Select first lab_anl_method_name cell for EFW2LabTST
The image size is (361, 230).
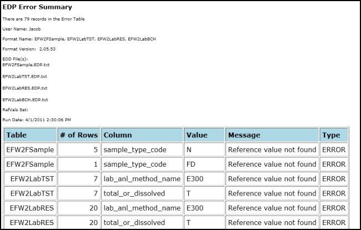(x=142, y=179)
